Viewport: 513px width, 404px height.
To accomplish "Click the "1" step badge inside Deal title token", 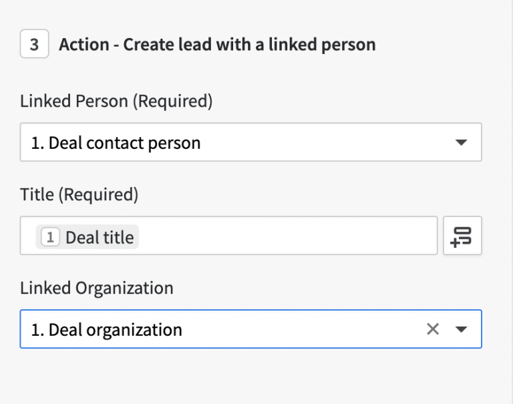I will pyautogui.click(x=51, y=237).
